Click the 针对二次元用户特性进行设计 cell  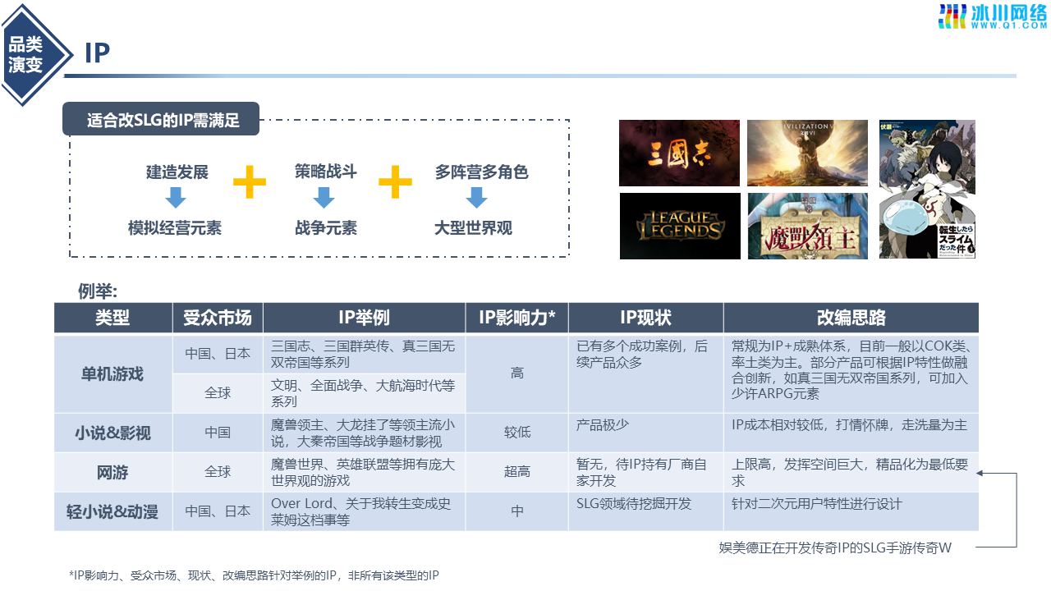851,511
